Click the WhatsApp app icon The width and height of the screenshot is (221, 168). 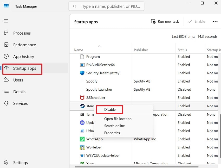click(82, 139)
